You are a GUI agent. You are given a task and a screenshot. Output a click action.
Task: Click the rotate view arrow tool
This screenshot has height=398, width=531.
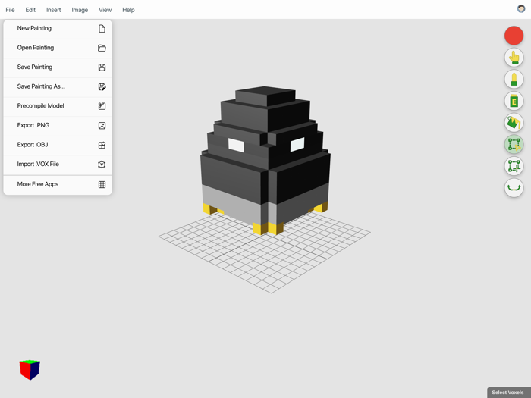(514, 187)
